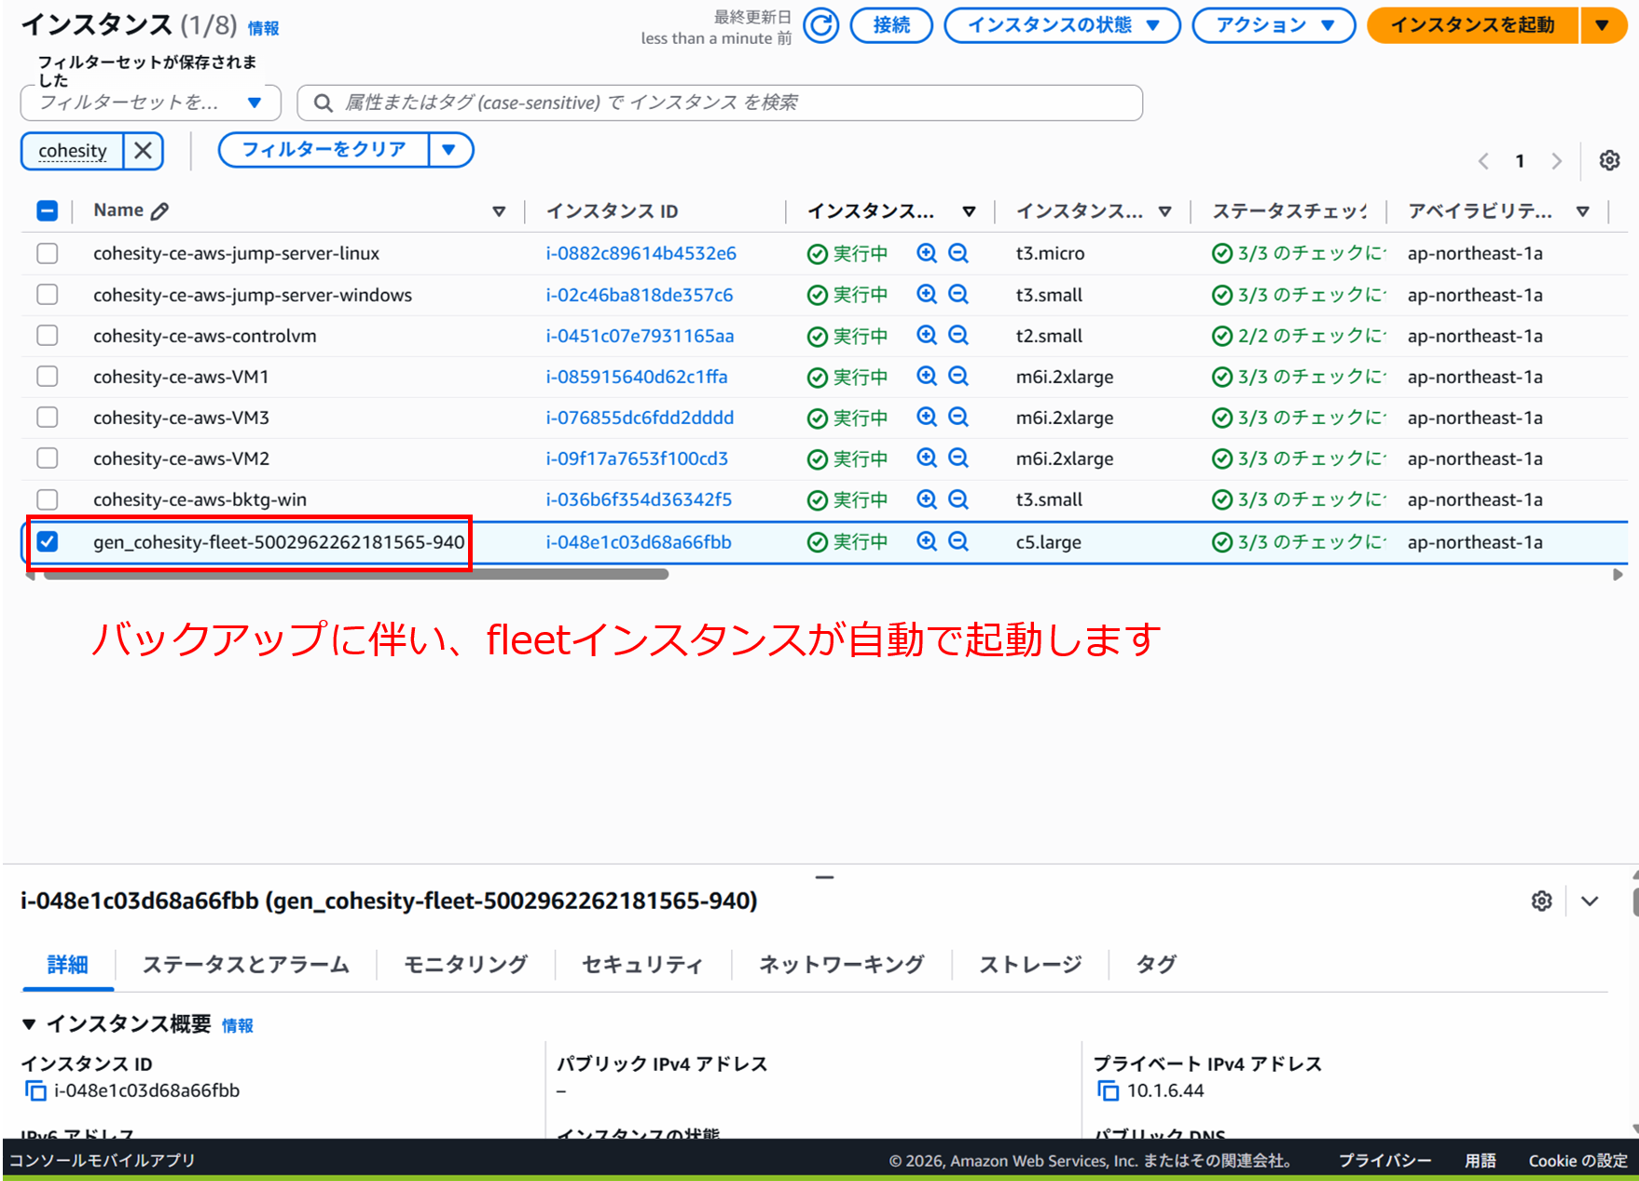Open the instance state dropdown

point(1062,25)
